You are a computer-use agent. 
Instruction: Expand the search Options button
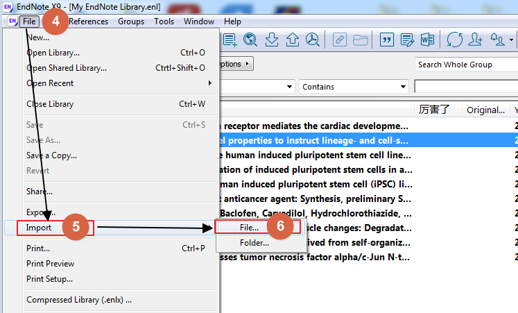tap(236, 64)
